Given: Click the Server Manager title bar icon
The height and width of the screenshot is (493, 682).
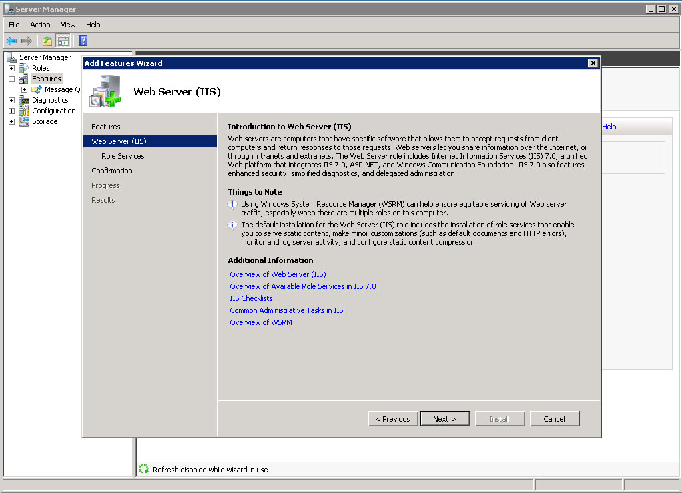Looking at the screenshot, I should tap(9, 9).
